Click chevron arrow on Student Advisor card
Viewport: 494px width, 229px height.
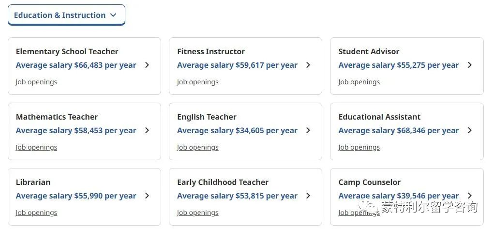tap(470, 65)
